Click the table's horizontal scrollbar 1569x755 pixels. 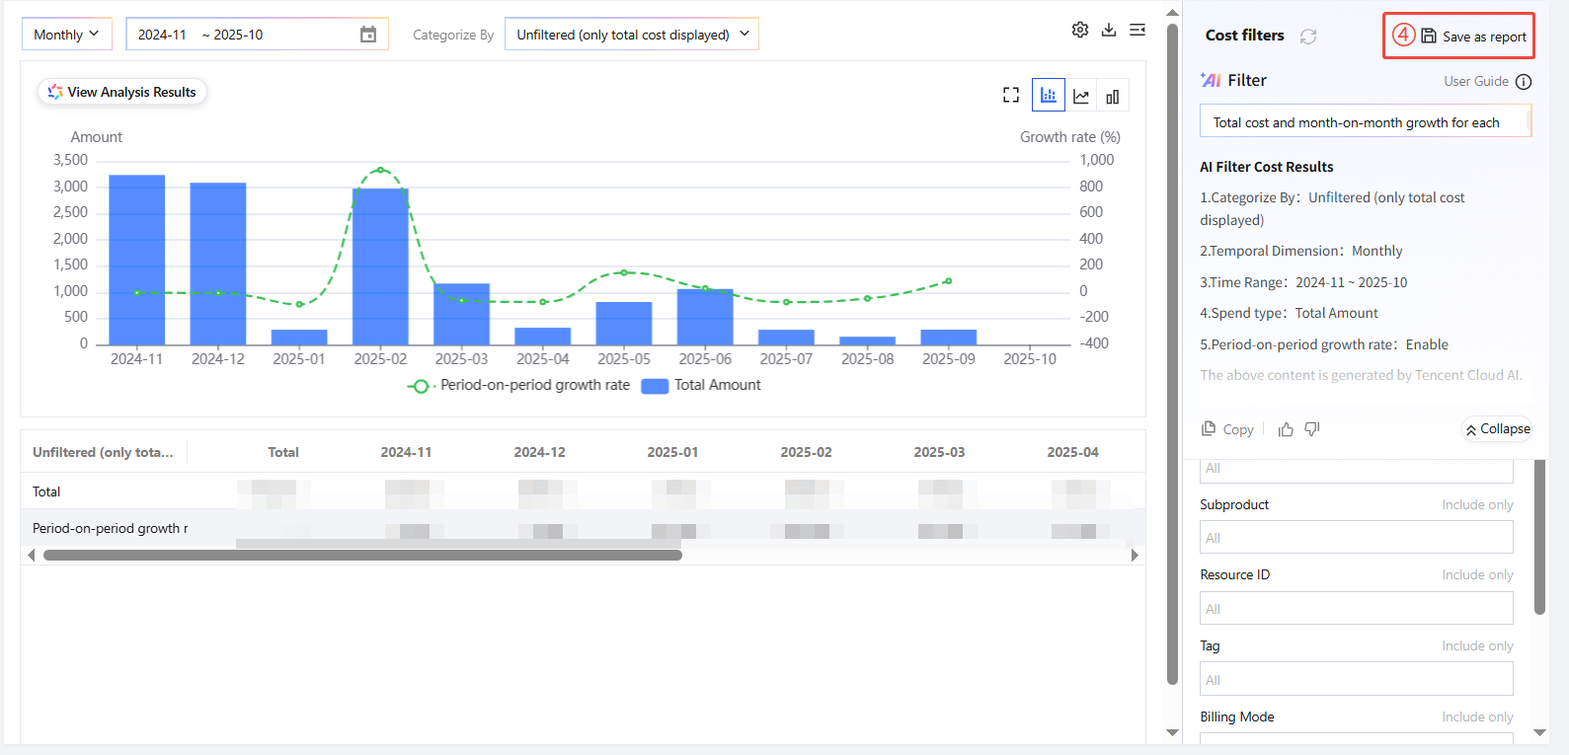click(362, 556)
